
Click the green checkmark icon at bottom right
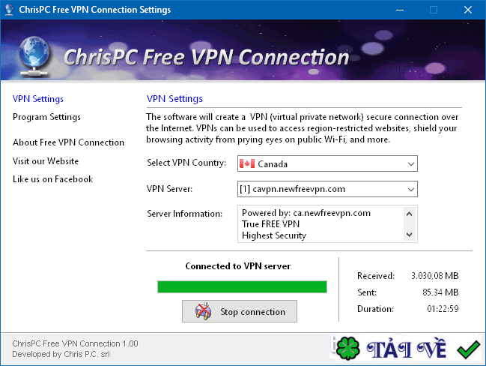coord(468,349)
